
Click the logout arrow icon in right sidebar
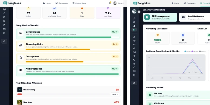(134, 75)
